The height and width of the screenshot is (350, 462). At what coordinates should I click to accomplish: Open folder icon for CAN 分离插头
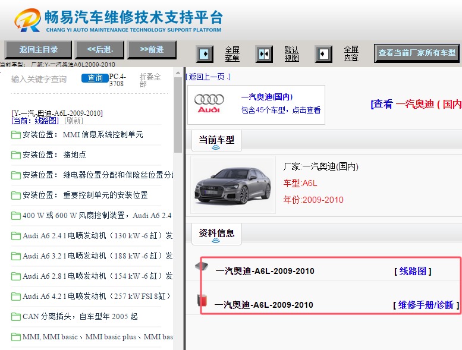pyautogui.click(x=15, y=317)
